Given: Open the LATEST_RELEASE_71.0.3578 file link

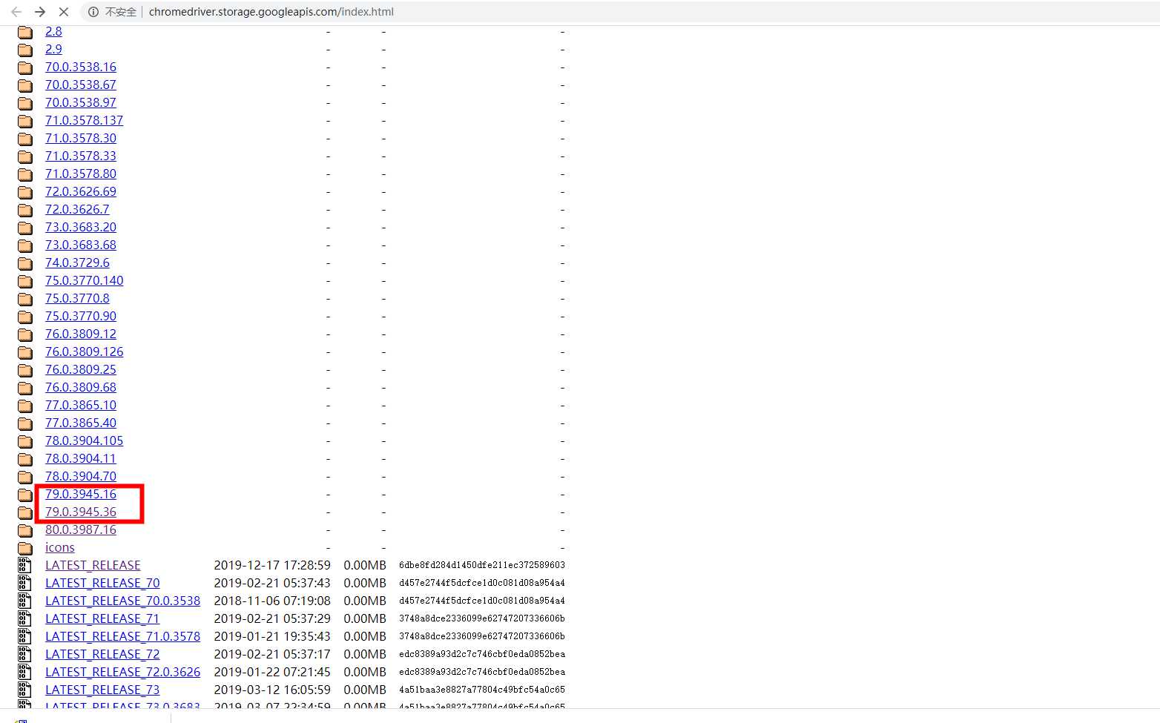Looking at the screenshot, I should pos(122,636).
